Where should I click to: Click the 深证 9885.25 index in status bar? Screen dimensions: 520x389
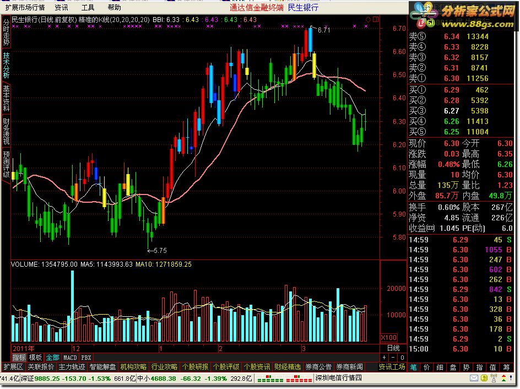click(66, 379)
